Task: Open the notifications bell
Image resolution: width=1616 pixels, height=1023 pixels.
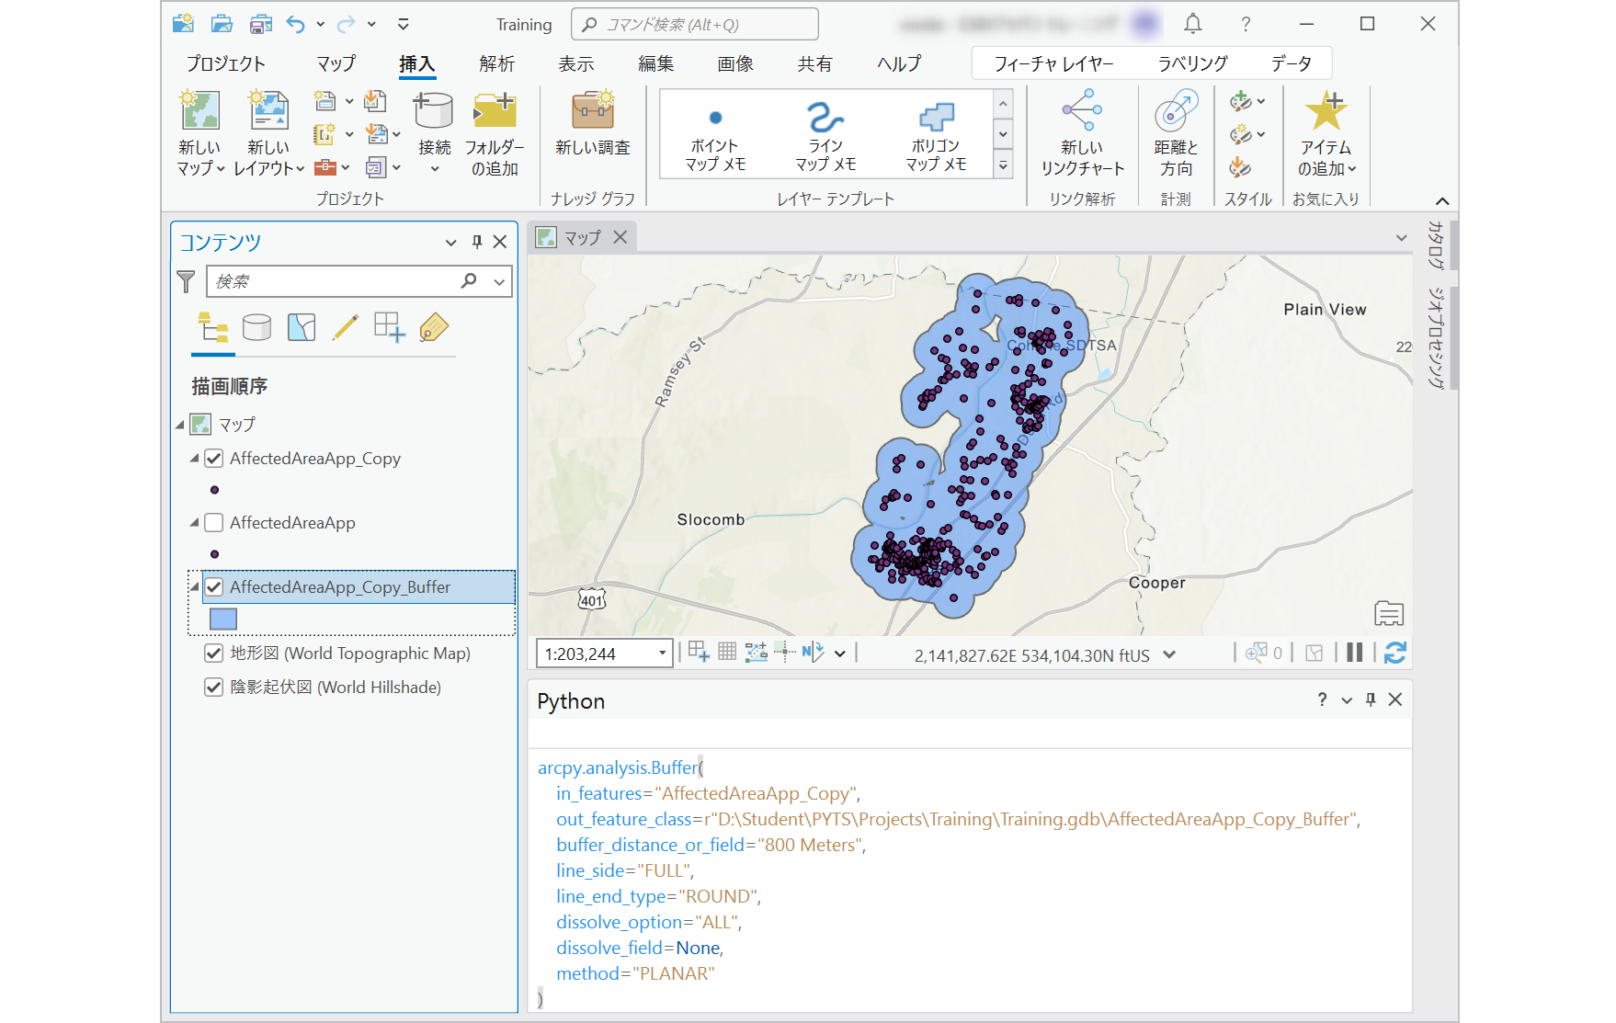Action: coord(1192,25)
